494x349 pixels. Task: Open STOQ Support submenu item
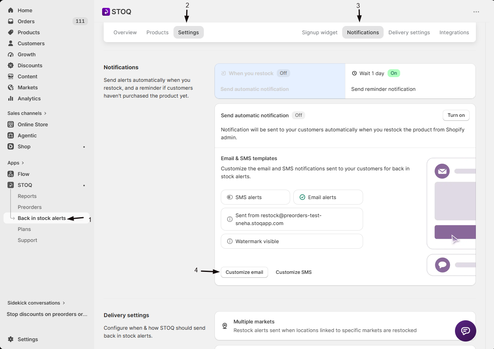28,240
